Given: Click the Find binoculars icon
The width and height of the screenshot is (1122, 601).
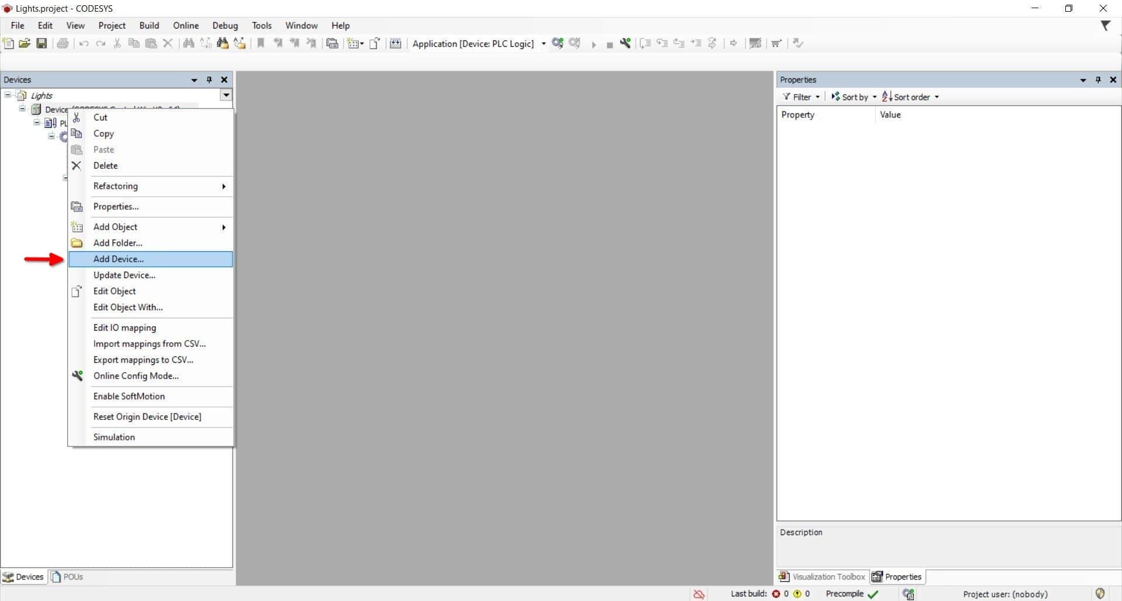Looking at the screenshot, I should click(x=188, y=43).
